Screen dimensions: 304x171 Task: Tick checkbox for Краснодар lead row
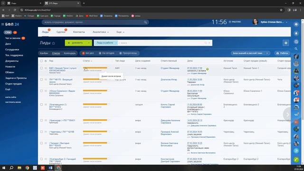[41, 120]
